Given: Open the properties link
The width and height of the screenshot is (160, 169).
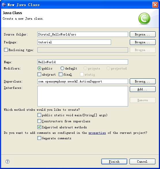Looking at the screenshot, I should tap(97, 133).
